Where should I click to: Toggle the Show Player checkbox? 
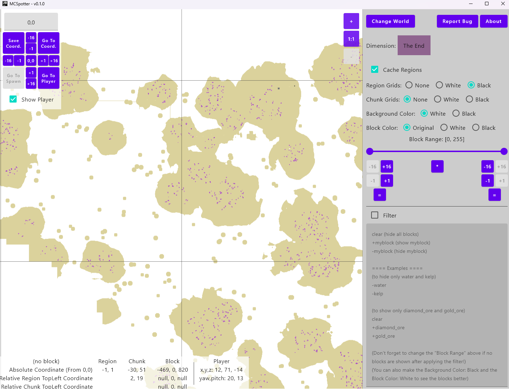(13, 99)
